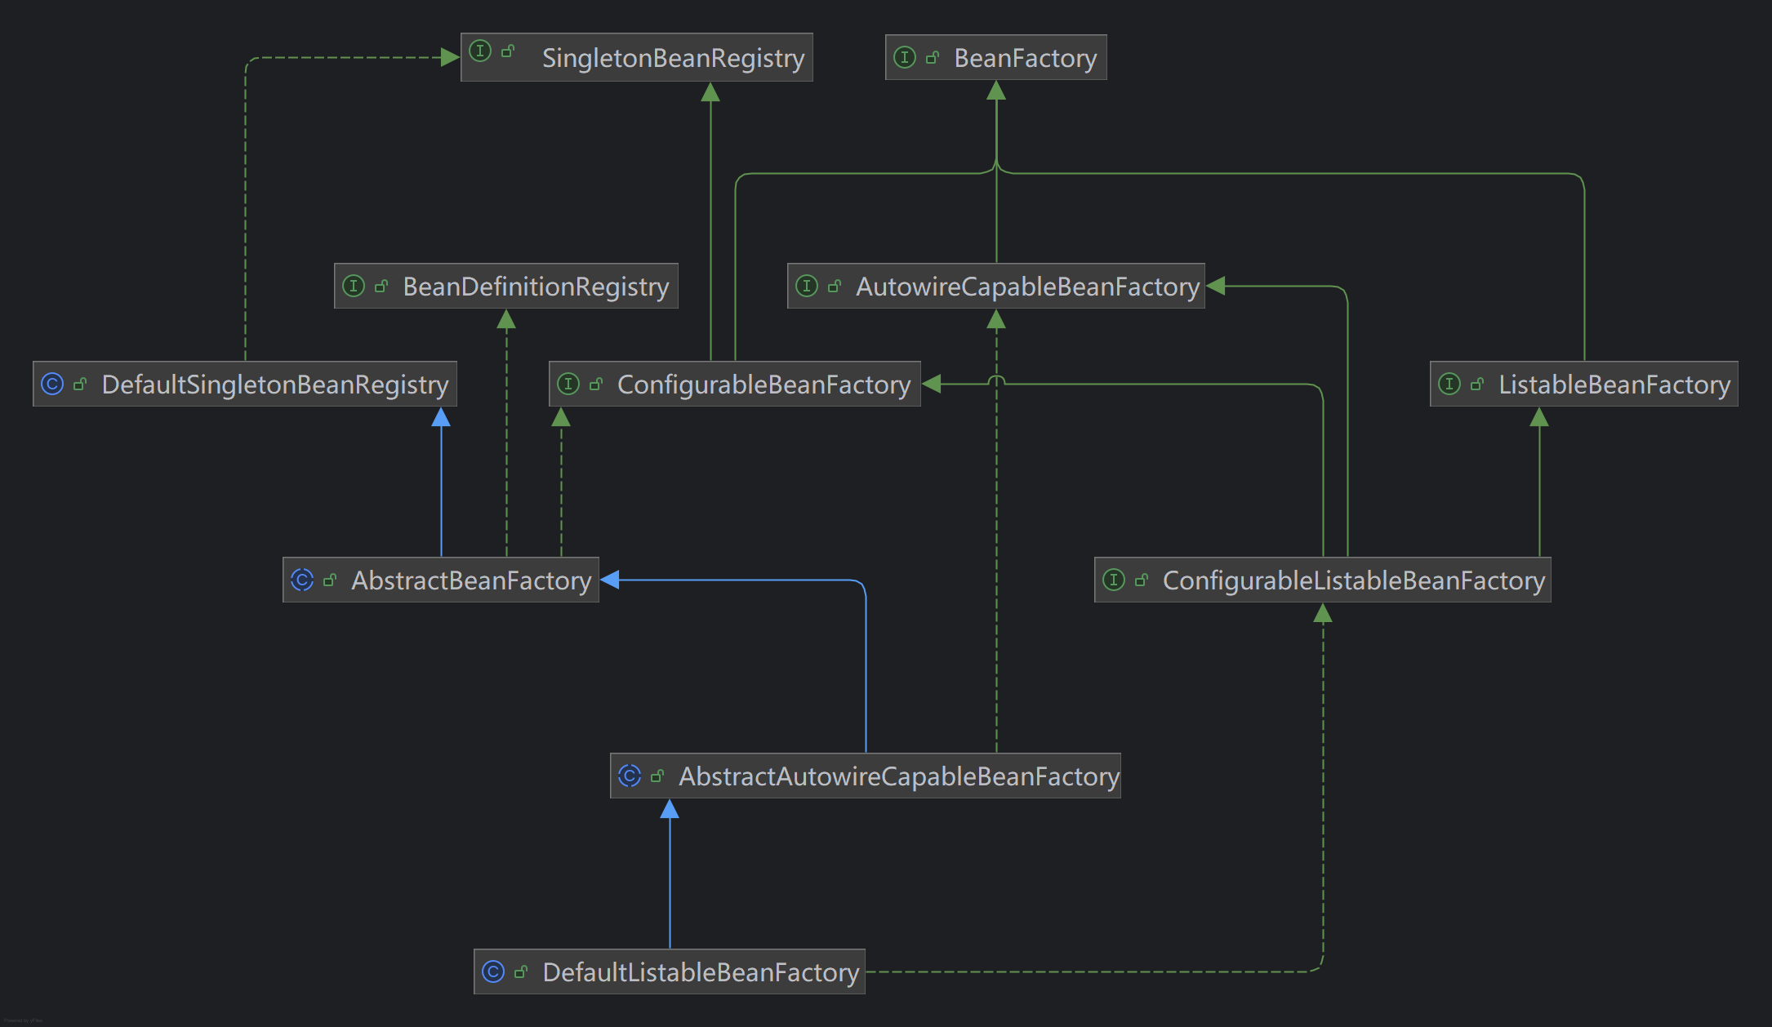The height and width of the screenshot is (1027, 1772).
Task: Select the AbstractAutowireCapableBeanFactory node label
Action: click(899, 776)
